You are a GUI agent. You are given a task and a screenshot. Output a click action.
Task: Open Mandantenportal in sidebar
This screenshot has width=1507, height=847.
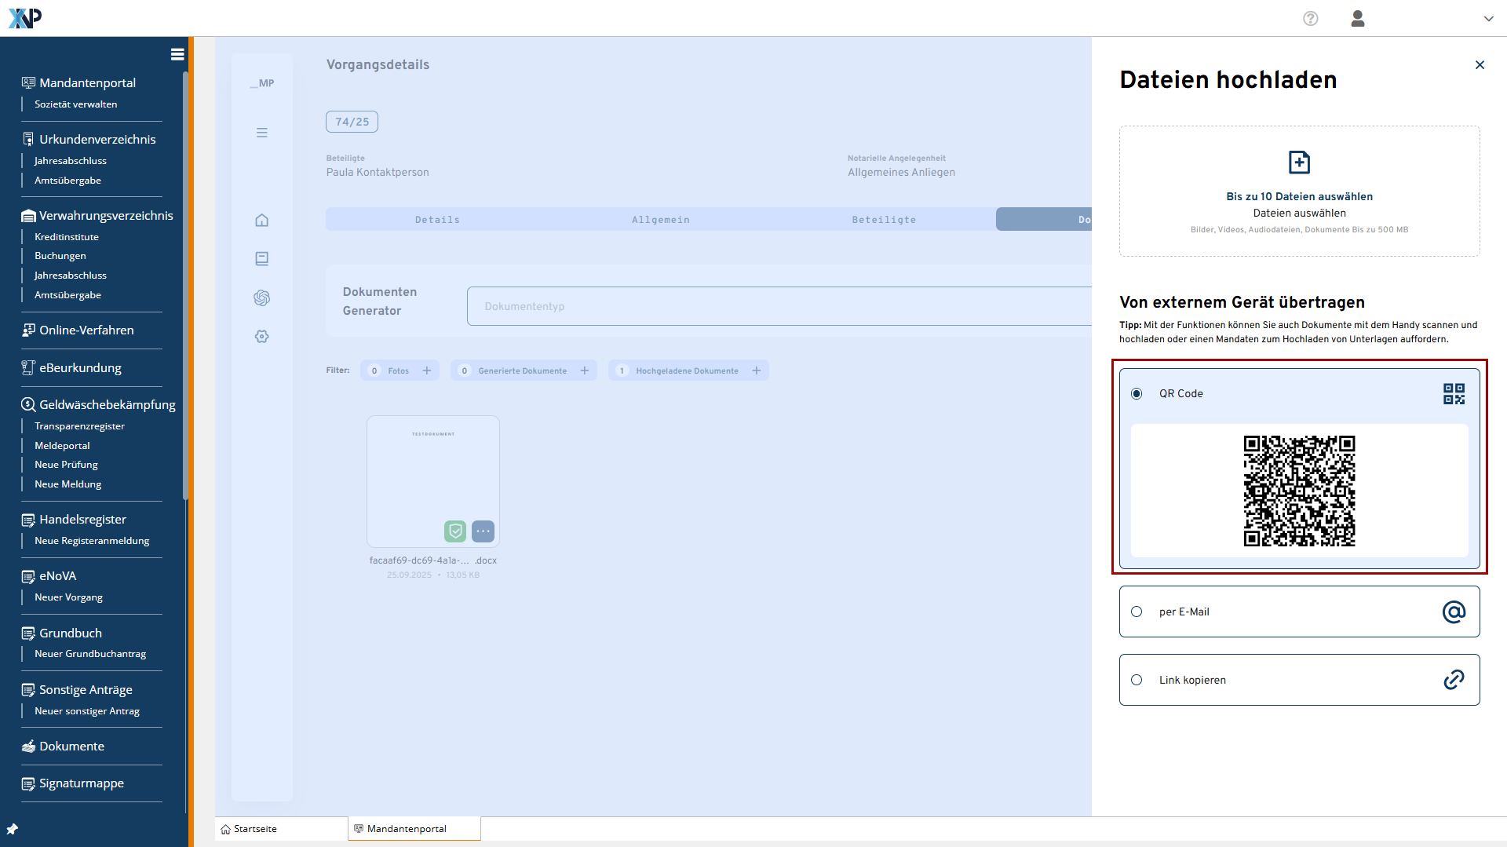pos(87,83)
